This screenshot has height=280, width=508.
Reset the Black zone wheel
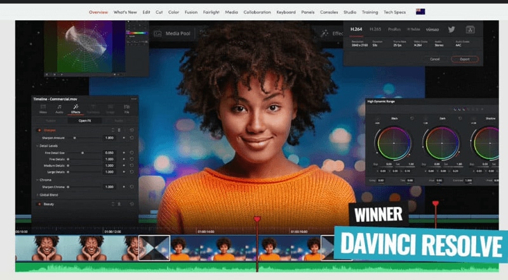coord(411,118)
